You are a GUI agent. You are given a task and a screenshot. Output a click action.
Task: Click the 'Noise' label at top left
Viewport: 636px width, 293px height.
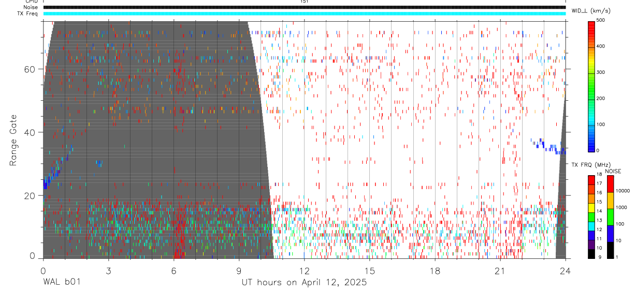[31, 7]
